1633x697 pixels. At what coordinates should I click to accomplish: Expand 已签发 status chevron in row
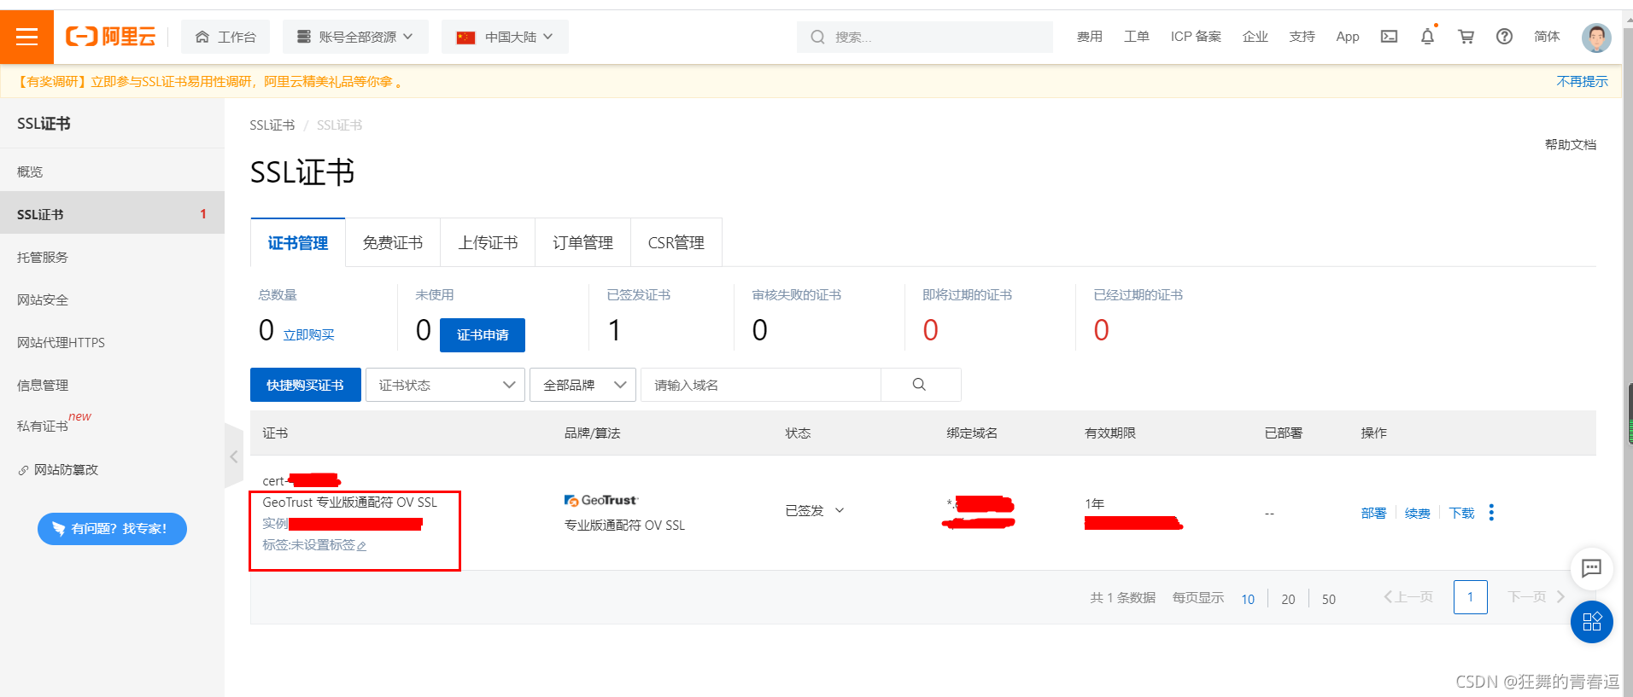840,510
